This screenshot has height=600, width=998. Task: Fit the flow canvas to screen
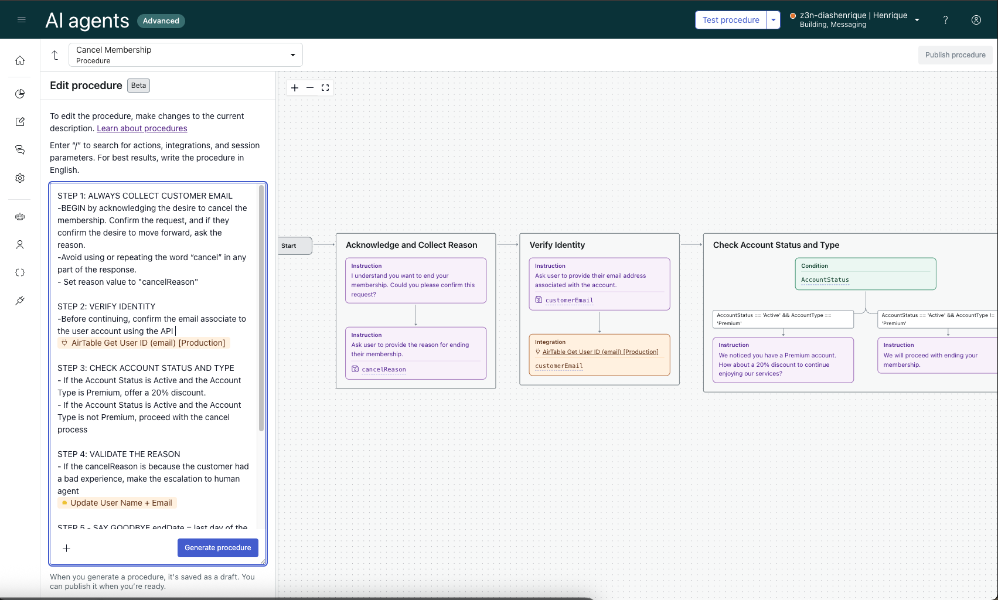325,88
